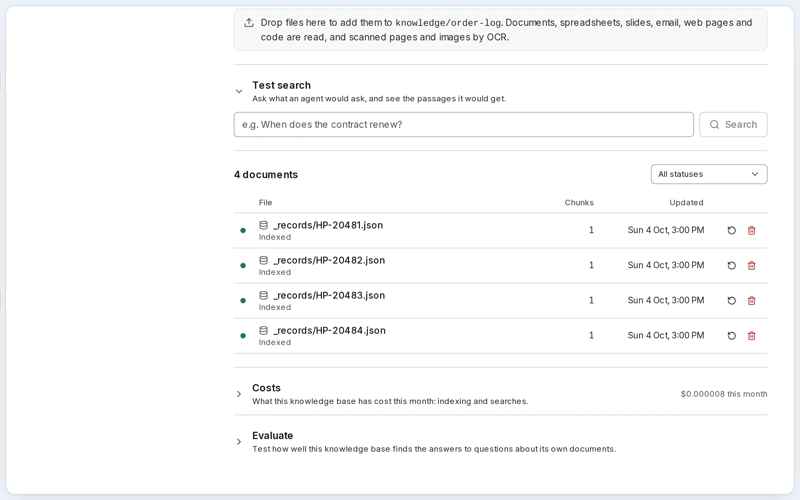Open the _records/HP-20482.json file name
This screenshot has width=800, height=500.
(x=329, y=260)
